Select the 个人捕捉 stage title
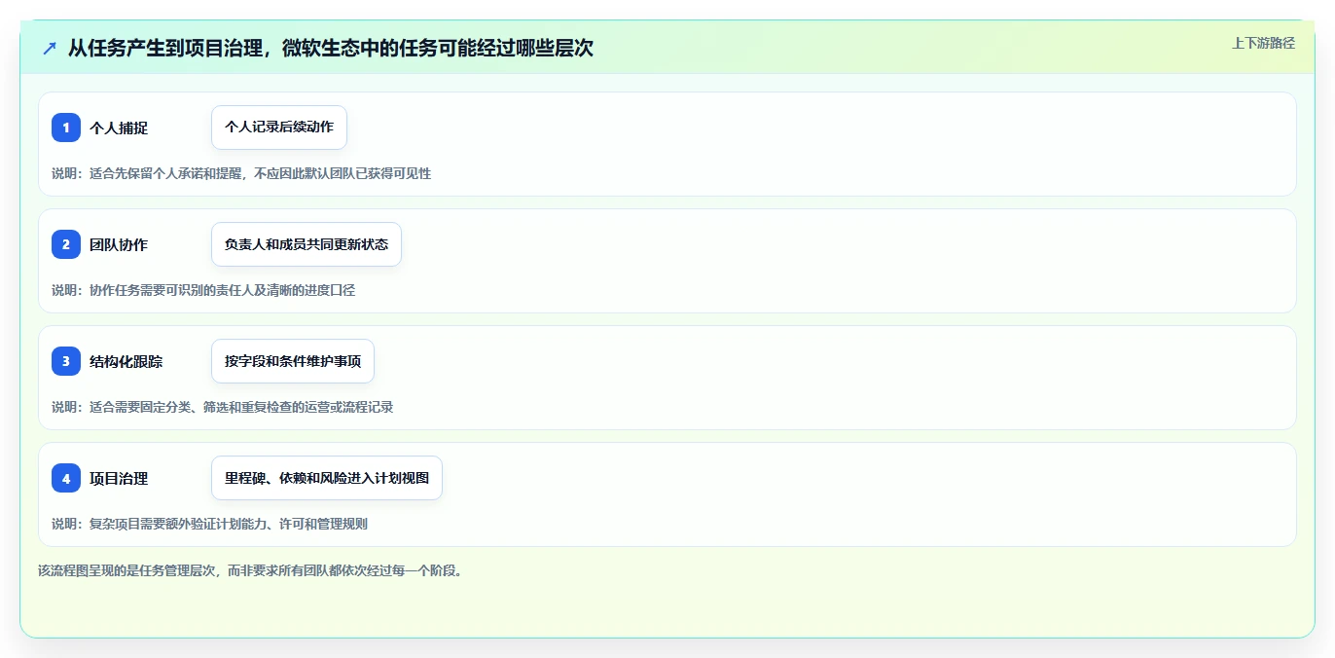 pyautogui.click(x=119, y=128)
